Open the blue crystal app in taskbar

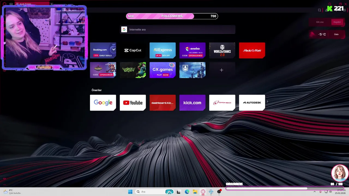pyautogui.click(x=211, y=192)
